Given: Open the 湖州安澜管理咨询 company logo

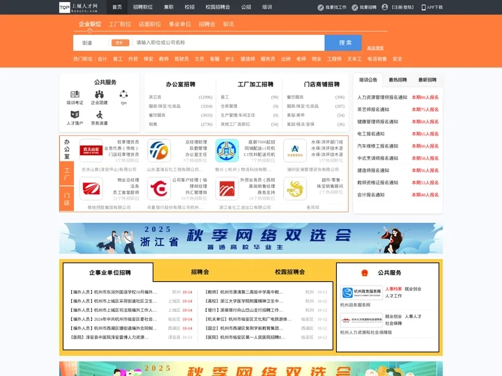Looking at the screenshot, I should point(295,150).
